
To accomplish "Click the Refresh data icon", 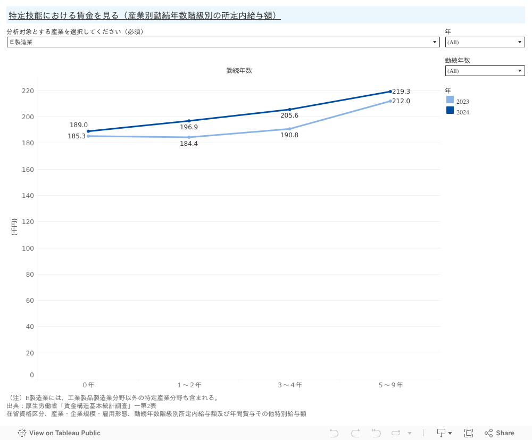I will pos(396,433).
